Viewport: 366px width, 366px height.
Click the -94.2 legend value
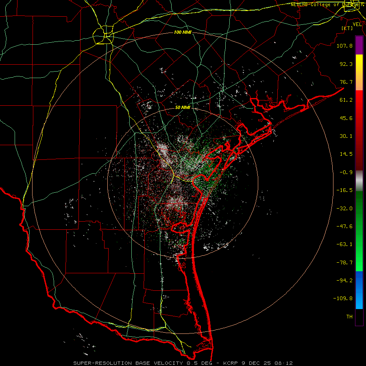pos(344,281)
